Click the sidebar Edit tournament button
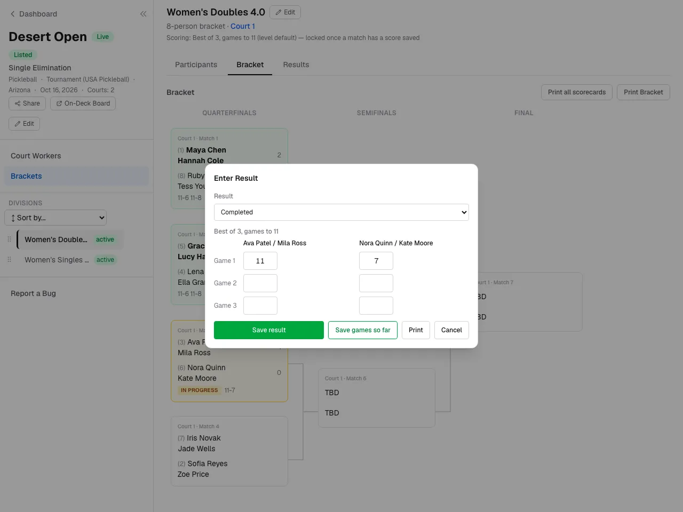Viewport: 683px width, 512px height. [x=24, y=124]
